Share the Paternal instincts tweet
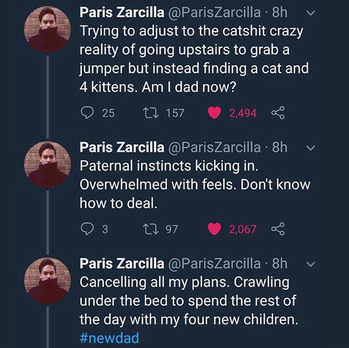Viewport: 349px width, 348px height. [x=278, y=229]
